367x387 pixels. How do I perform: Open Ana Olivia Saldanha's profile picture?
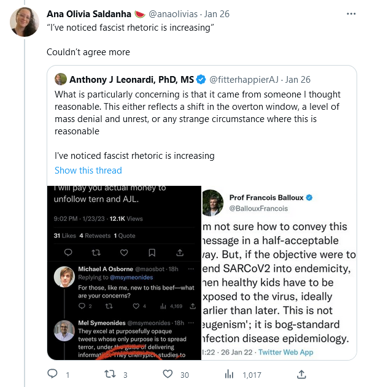(24, 21)
